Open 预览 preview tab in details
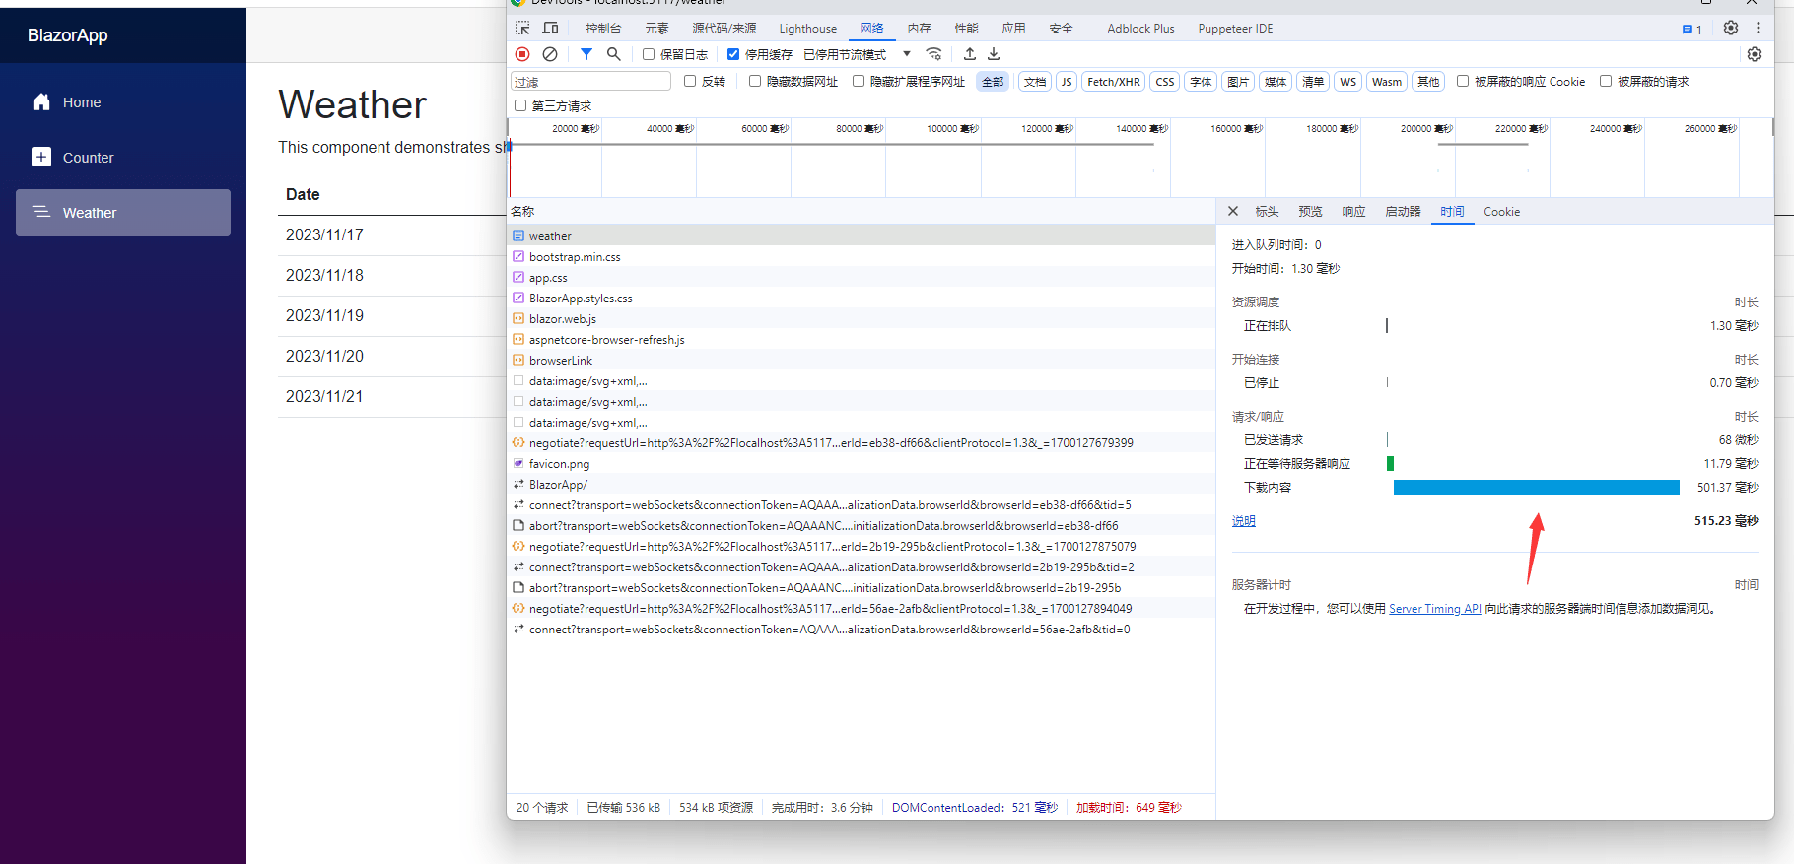The height and width of the screenshot is (864, 1794). click(1310, 212)
